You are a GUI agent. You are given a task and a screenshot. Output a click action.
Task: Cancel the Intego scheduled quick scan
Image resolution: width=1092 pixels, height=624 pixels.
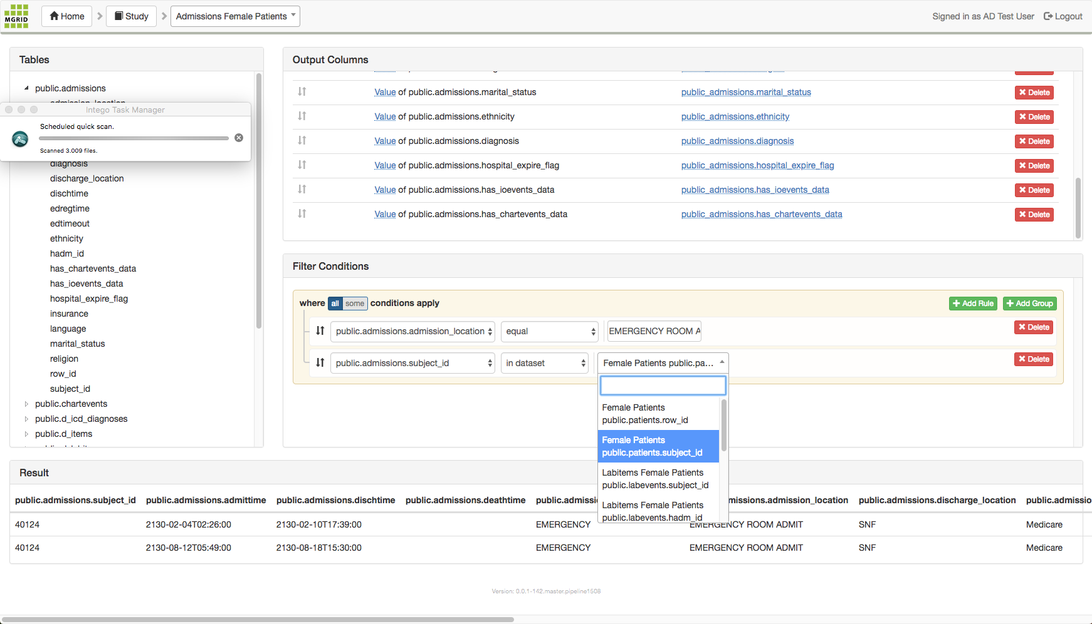[x=239, y=138]
